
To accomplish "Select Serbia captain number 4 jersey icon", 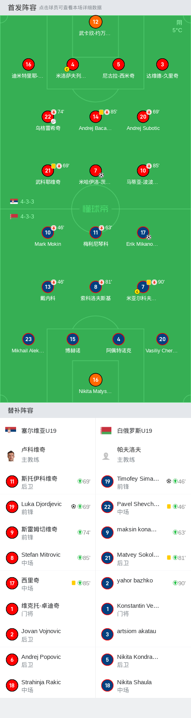I will 72,64.
